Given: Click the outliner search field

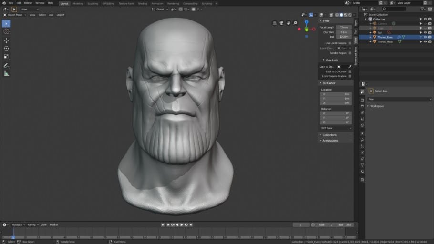Looking at the screenshot, I should 394,9.
